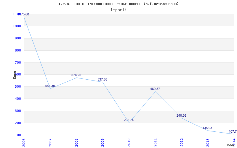Click the 'Euro' y-axis title

[15, 75]
